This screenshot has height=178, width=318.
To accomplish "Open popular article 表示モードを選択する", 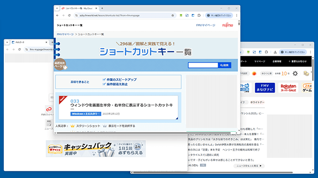I will [x=122, y=126].
